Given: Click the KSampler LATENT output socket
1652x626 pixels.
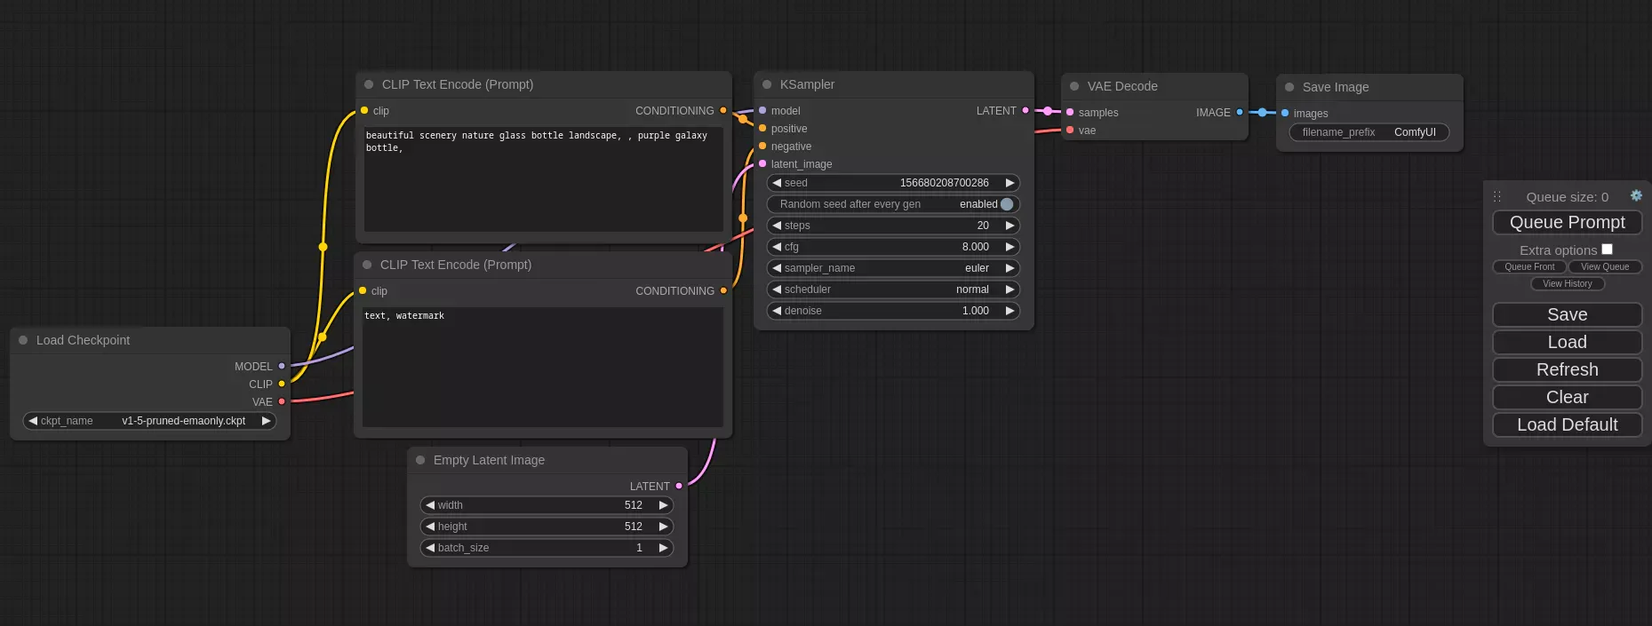Looking at the screenshot, I should [1026, 111].
